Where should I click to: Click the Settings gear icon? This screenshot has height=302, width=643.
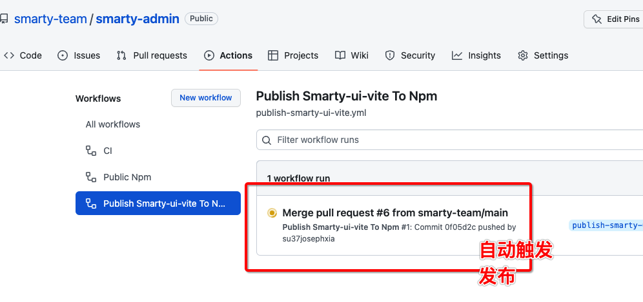click(523, 55)
